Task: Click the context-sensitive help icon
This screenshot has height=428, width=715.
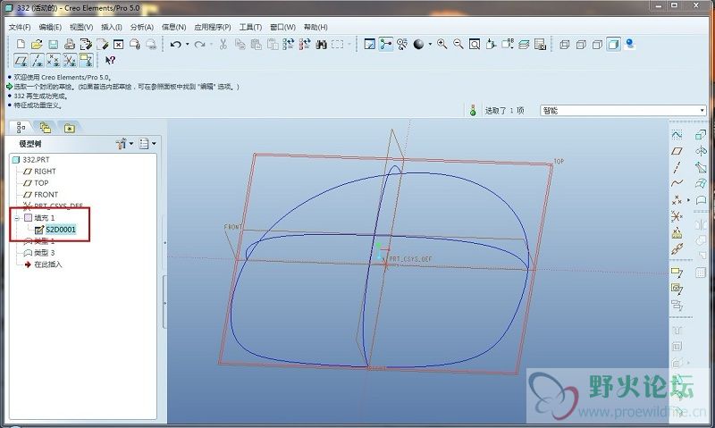Action: [110, 60]
